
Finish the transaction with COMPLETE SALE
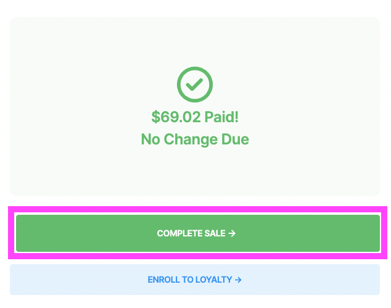tap(198, 233)
